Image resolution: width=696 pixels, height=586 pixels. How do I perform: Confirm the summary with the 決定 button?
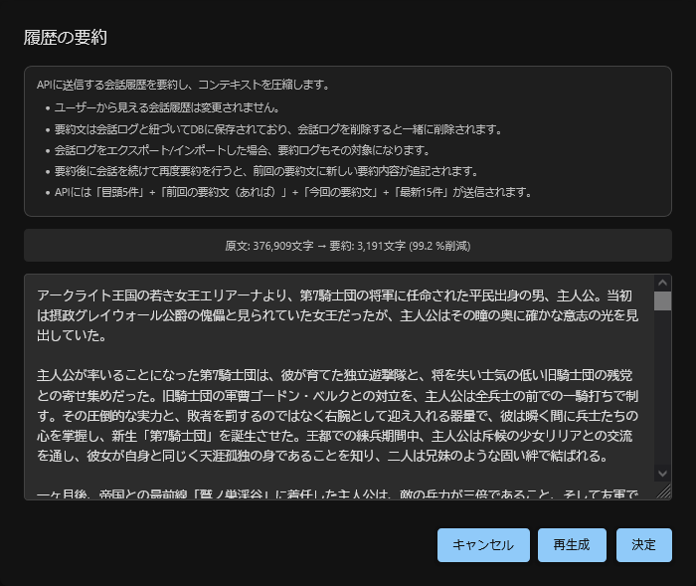coord(643,545)
